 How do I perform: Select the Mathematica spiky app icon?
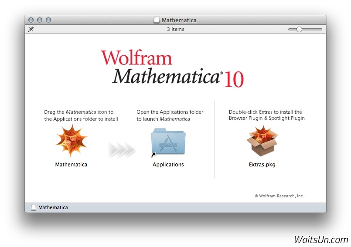tap(71, 140)
